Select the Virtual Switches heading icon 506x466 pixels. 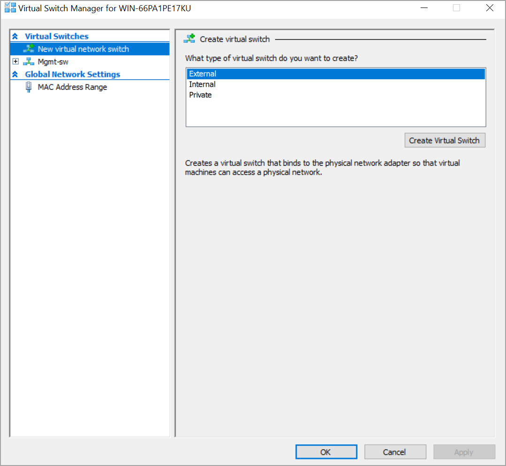15,36
